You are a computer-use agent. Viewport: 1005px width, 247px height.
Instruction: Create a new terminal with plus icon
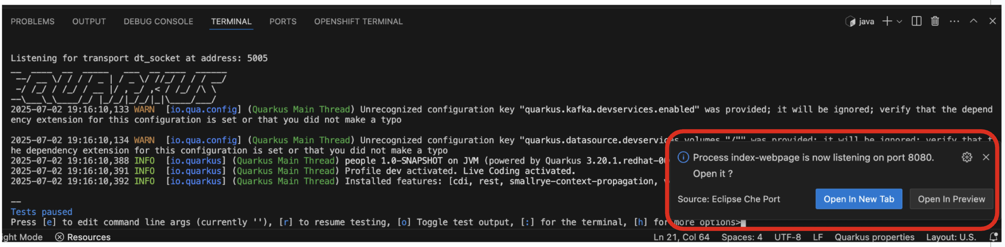point(887,21)
